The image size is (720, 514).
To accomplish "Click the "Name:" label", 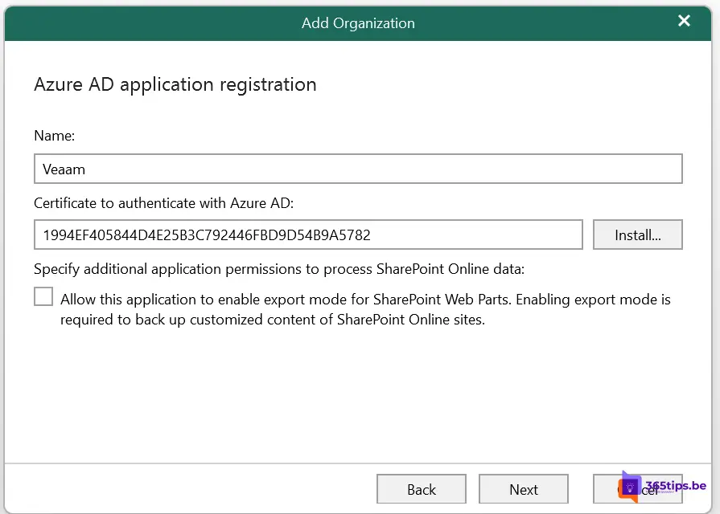I will pos(54,136).
